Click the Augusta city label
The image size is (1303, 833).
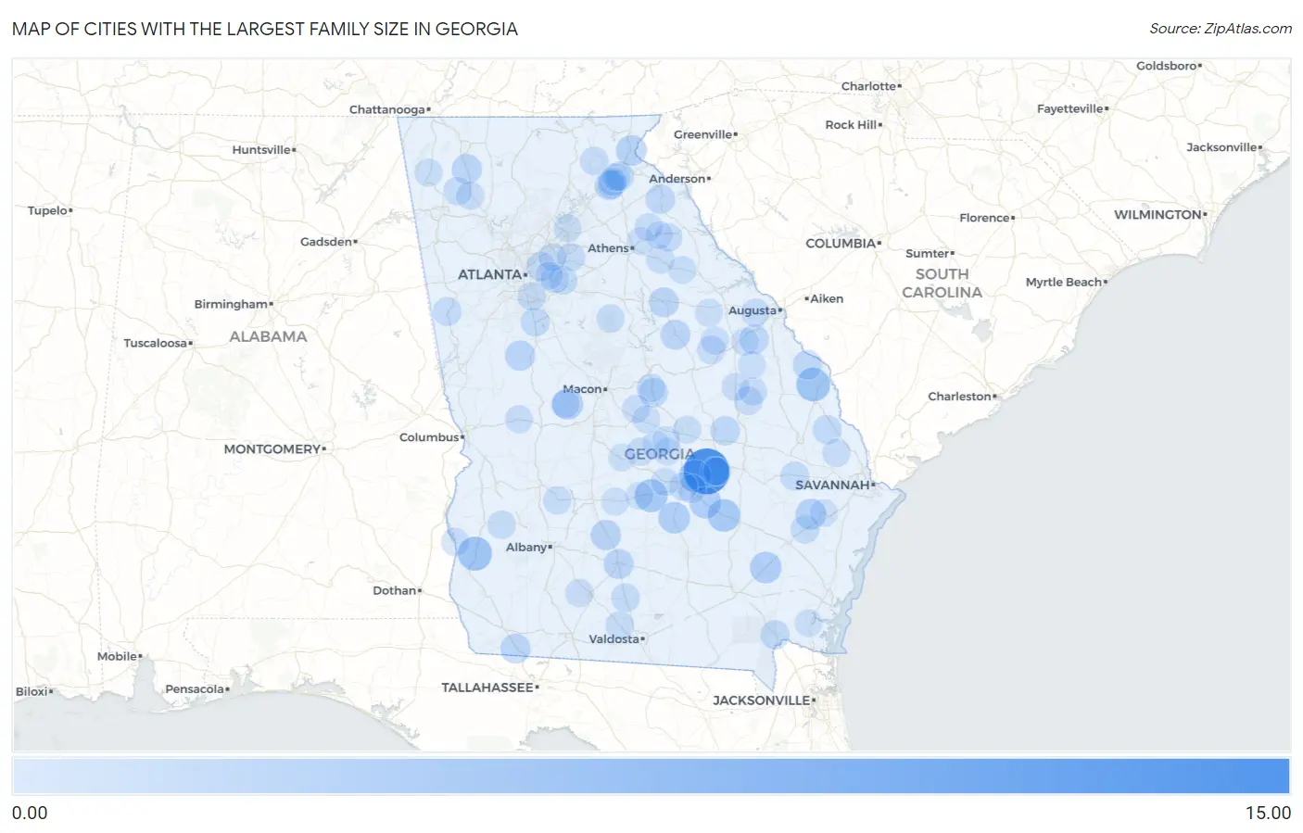point(753,310)
